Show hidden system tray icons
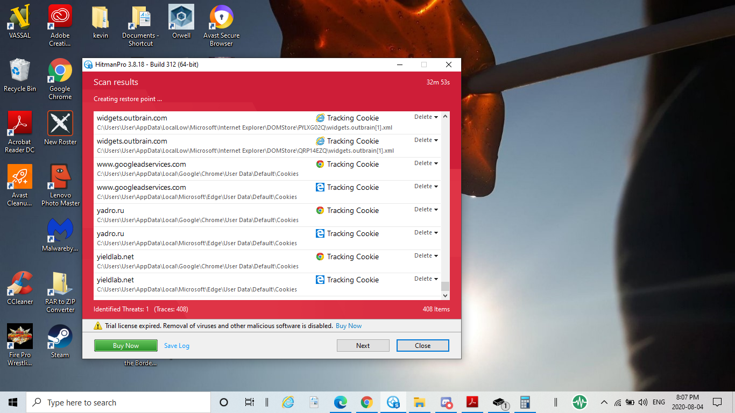This screenshot has width=735, height=413. tap(604, 402)
